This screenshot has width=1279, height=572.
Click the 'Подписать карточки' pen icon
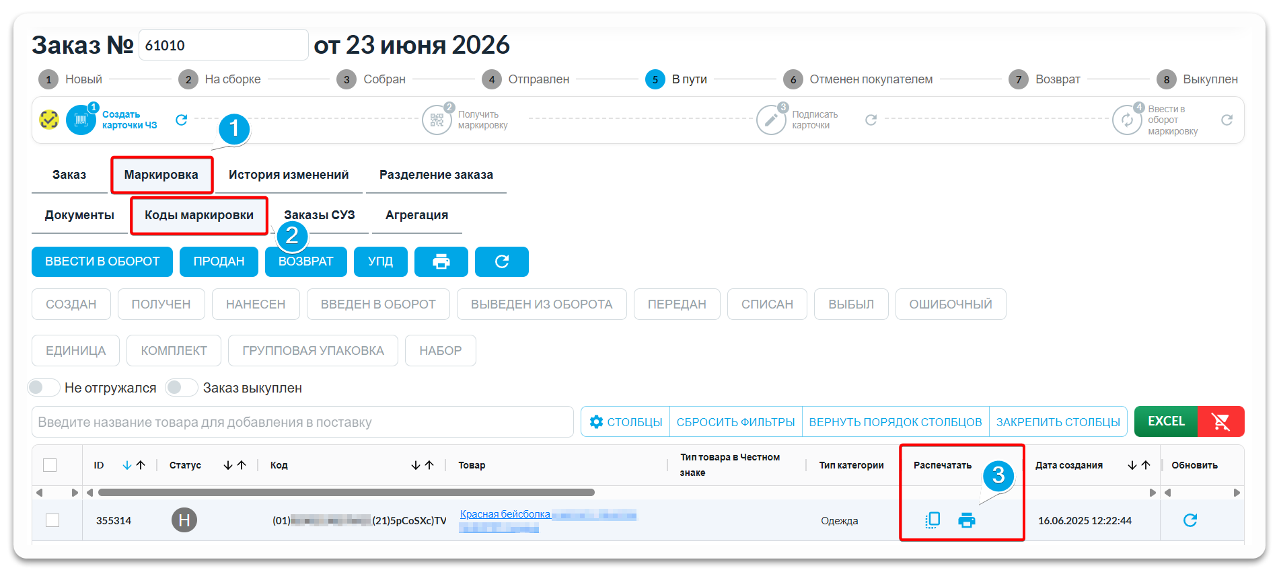tap(771, 120)
